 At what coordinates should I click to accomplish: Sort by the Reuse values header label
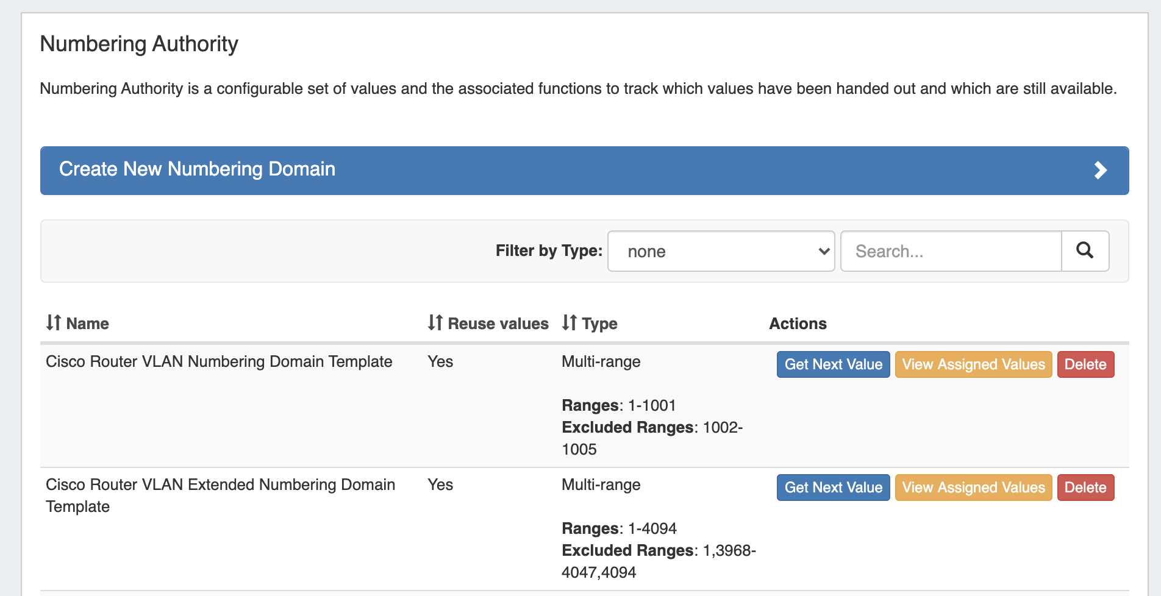[498, 324]
